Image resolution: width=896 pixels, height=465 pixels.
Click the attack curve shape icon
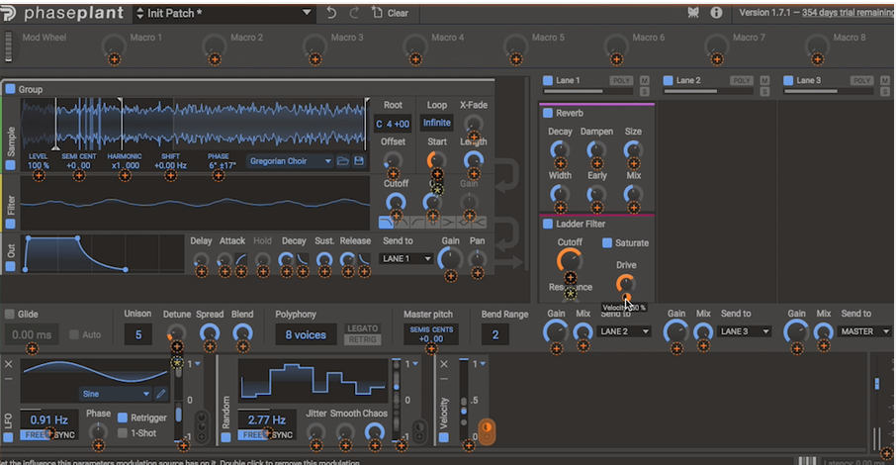point(241,259)
